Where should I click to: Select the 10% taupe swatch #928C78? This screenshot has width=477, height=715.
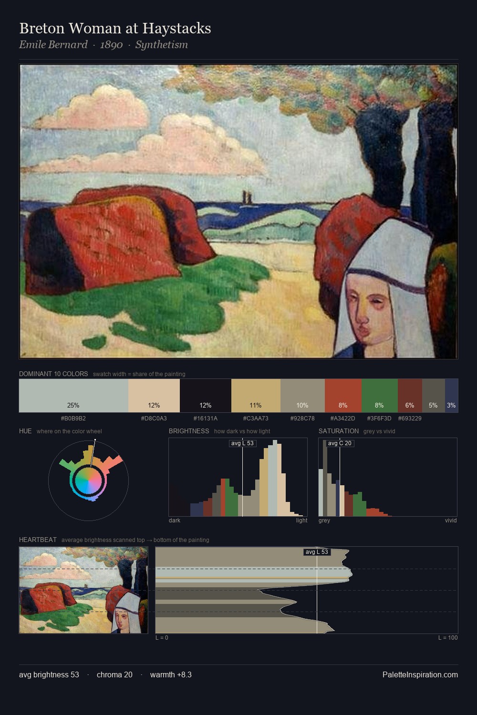pos(302,396)
